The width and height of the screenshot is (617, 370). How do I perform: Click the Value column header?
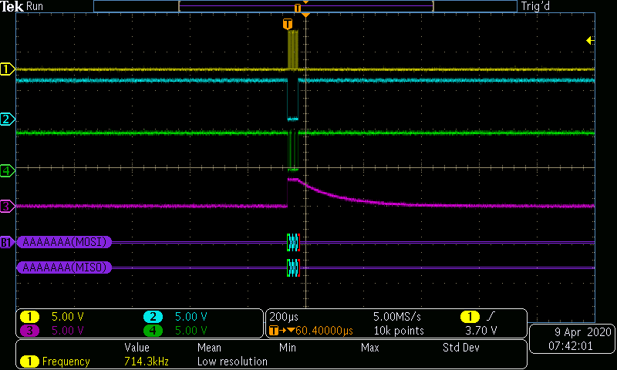point(137,348)
